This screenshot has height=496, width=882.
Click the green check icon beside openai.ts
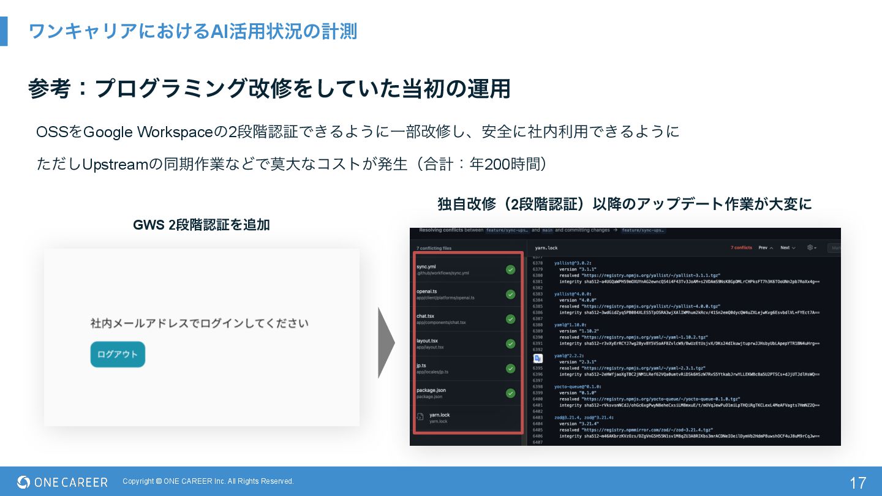(x=510, y=295)
